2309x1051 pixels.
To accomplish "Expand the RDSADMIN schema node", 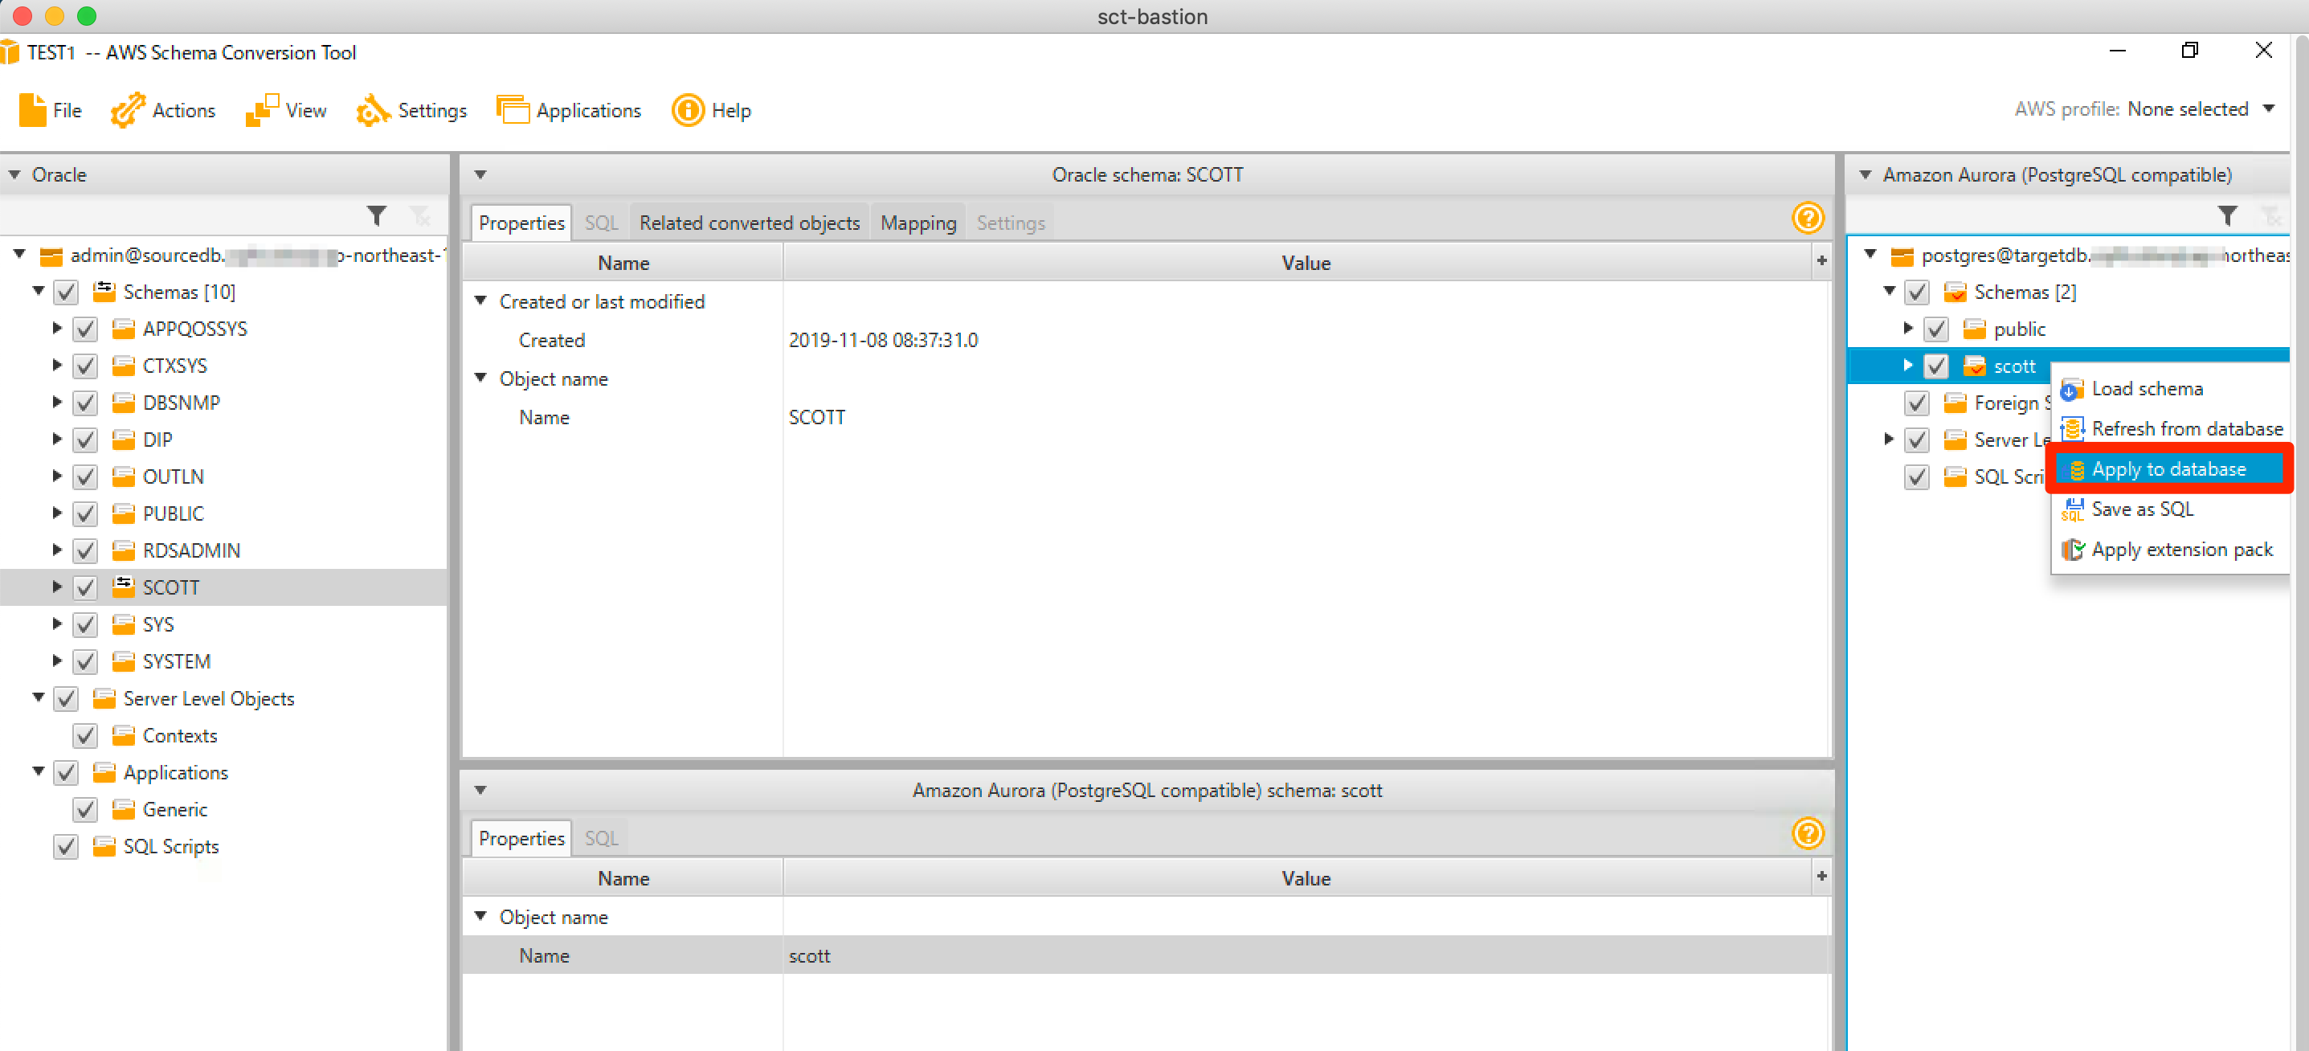I will pos(56,550).
